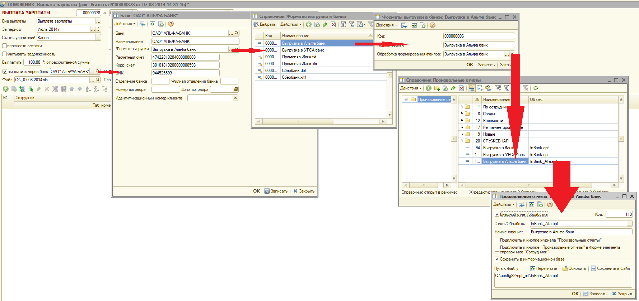Click 'Сохранить в файл' button
Screen dimensions: 639x301
click(x=610, y=268)
